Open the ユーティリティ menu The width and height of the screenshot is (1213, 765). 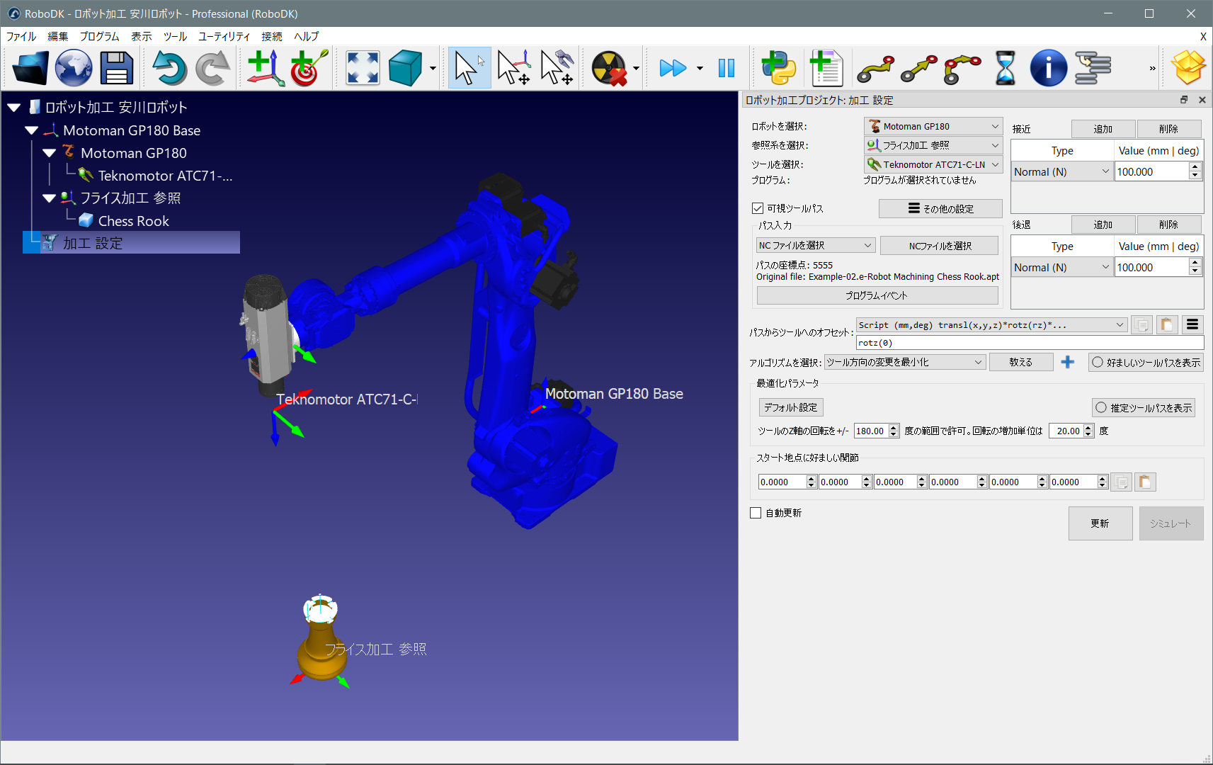pos(224,37)
